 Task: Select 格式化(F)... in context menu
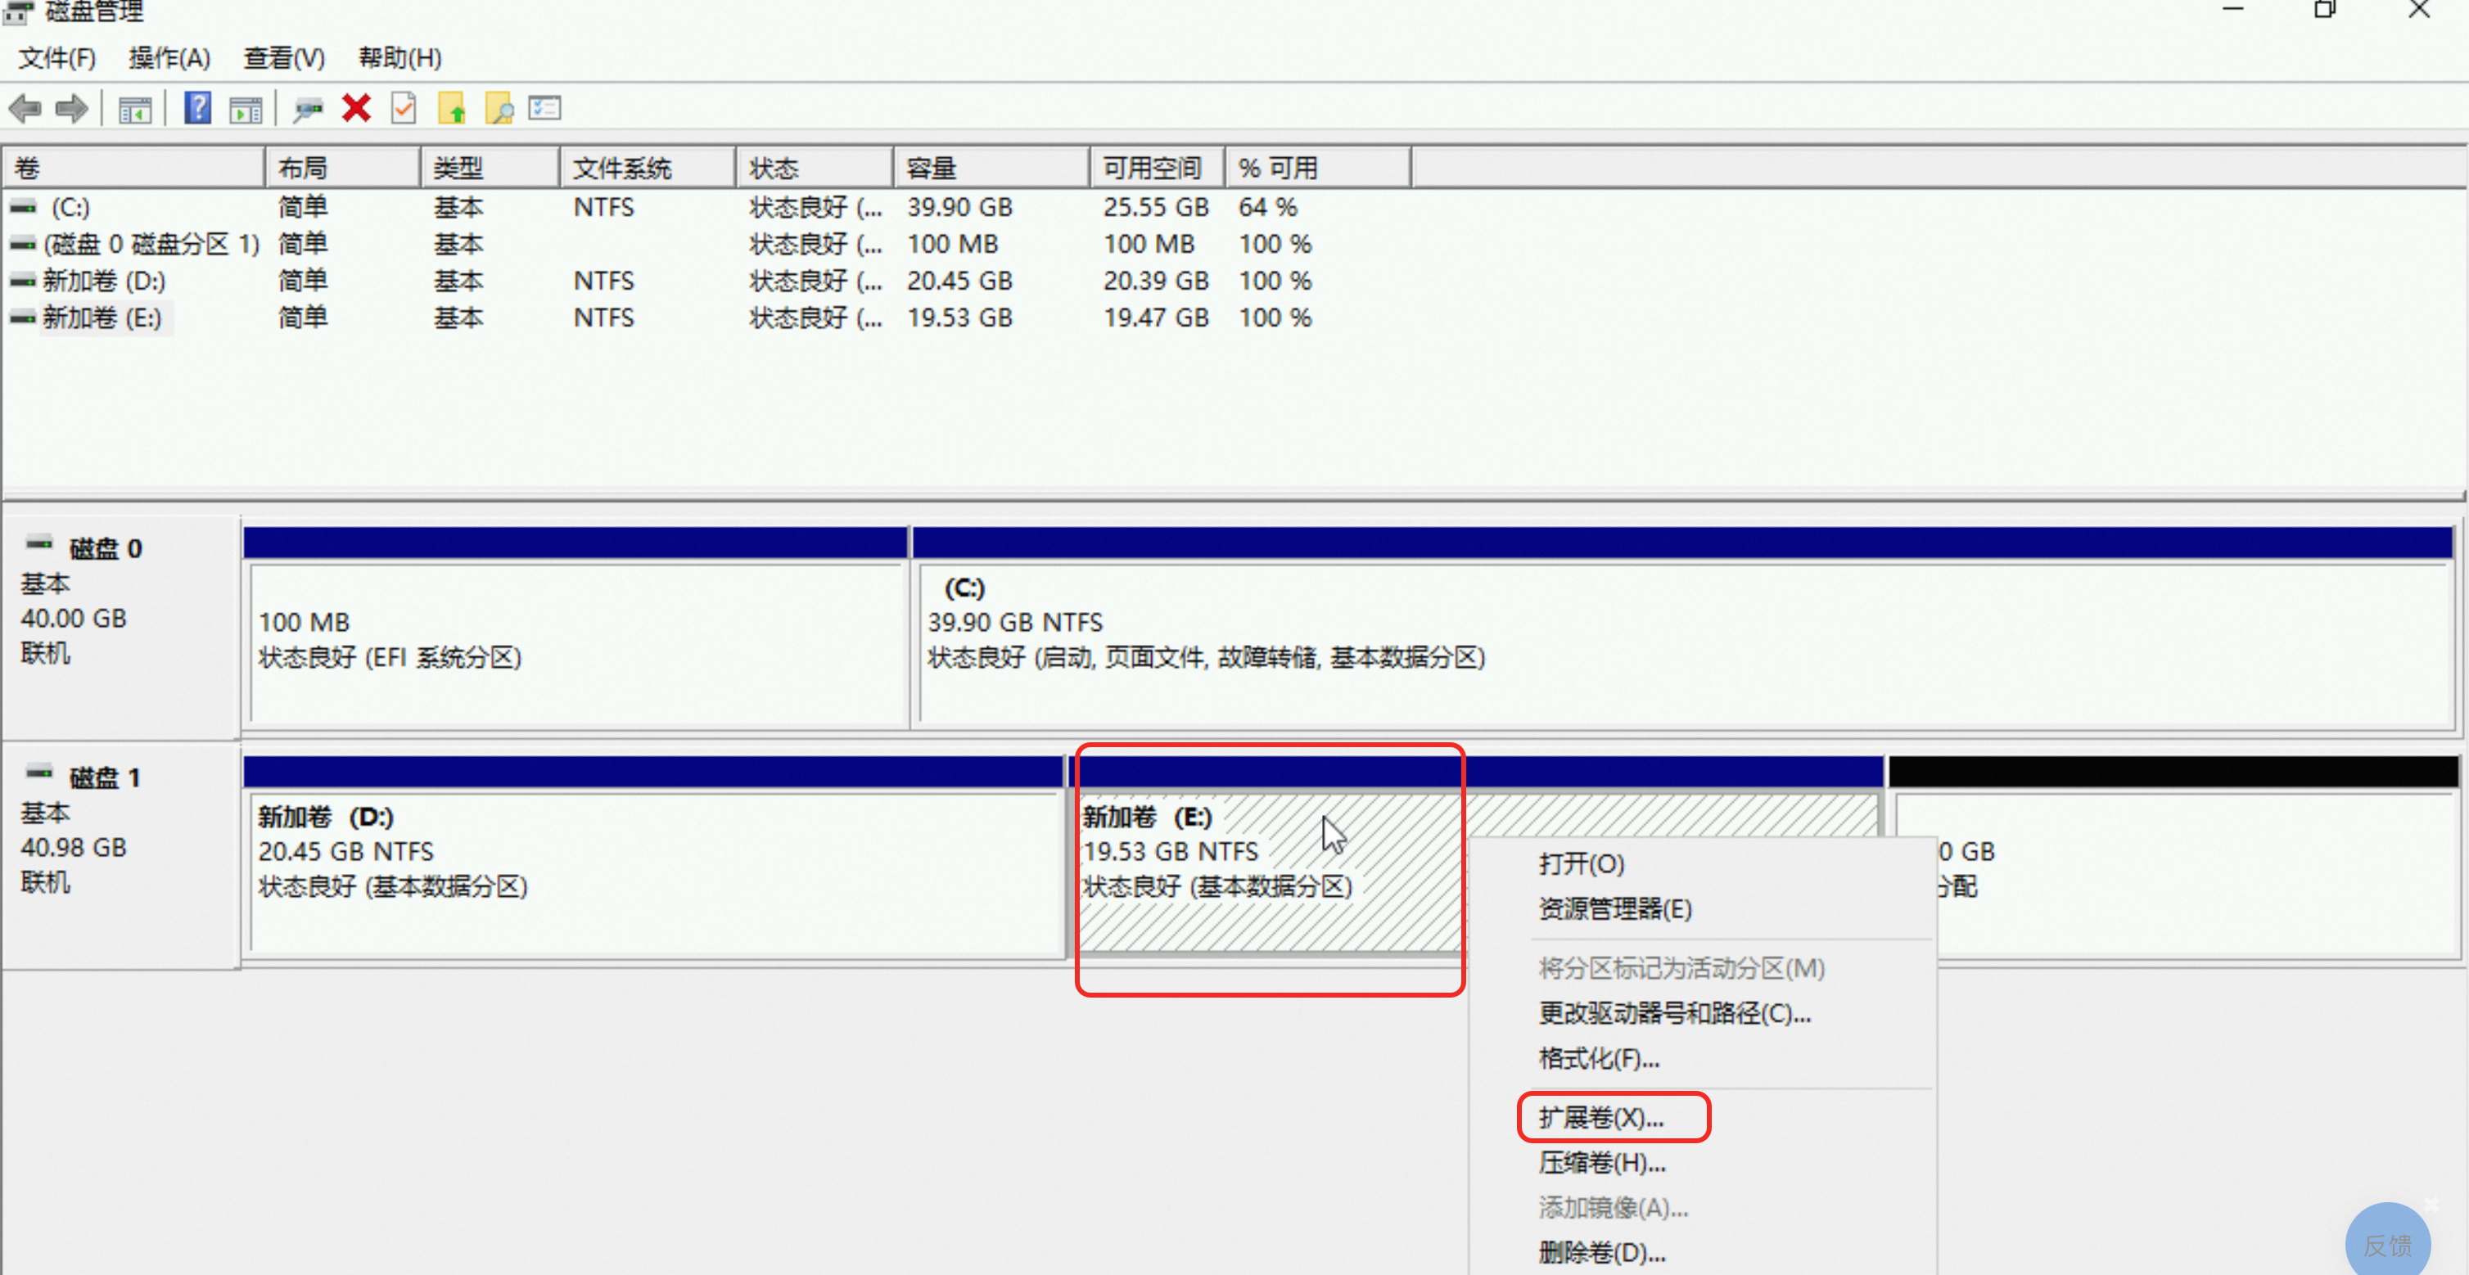coord(1599,1058)
